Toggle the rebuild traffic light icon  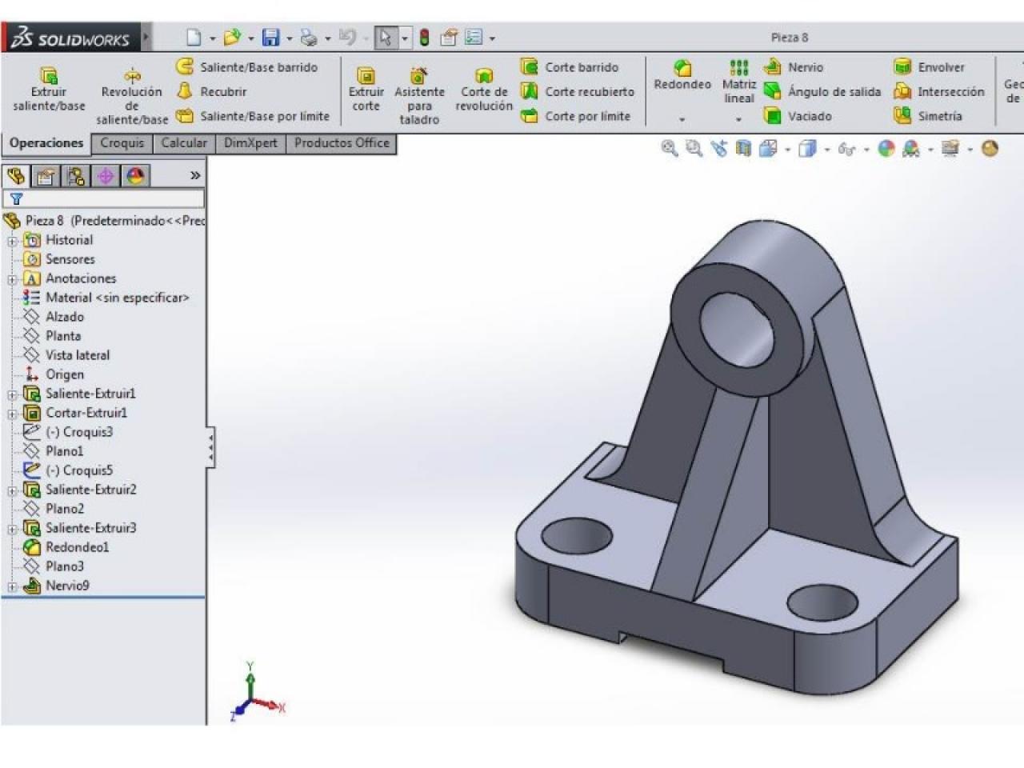tap(424, 38)
